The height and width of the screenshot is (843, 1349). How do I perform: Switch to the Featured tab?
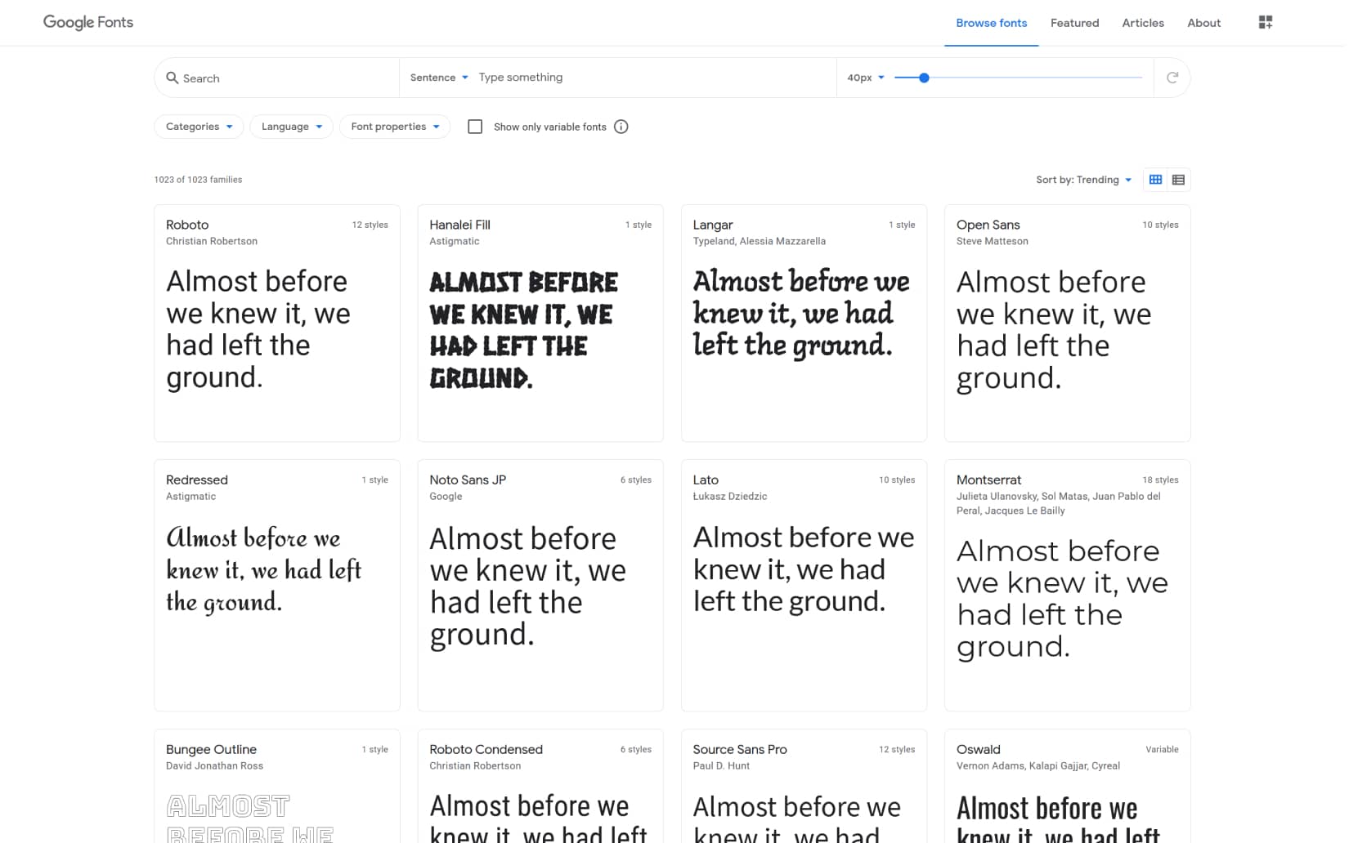click(x=1074, y=23)
